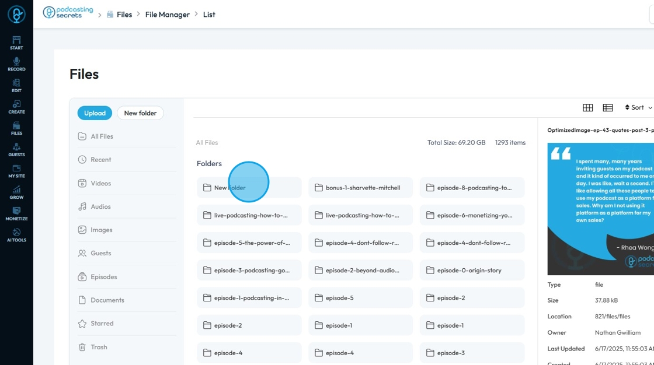Open the Record section in sidebar
The image size is (654, 365).
tap(16, 64)
